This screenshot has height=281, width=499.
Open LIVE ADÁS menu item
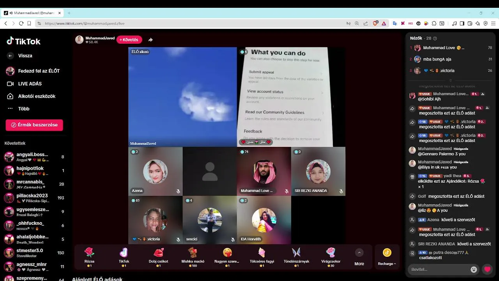(x=25, y=84)
